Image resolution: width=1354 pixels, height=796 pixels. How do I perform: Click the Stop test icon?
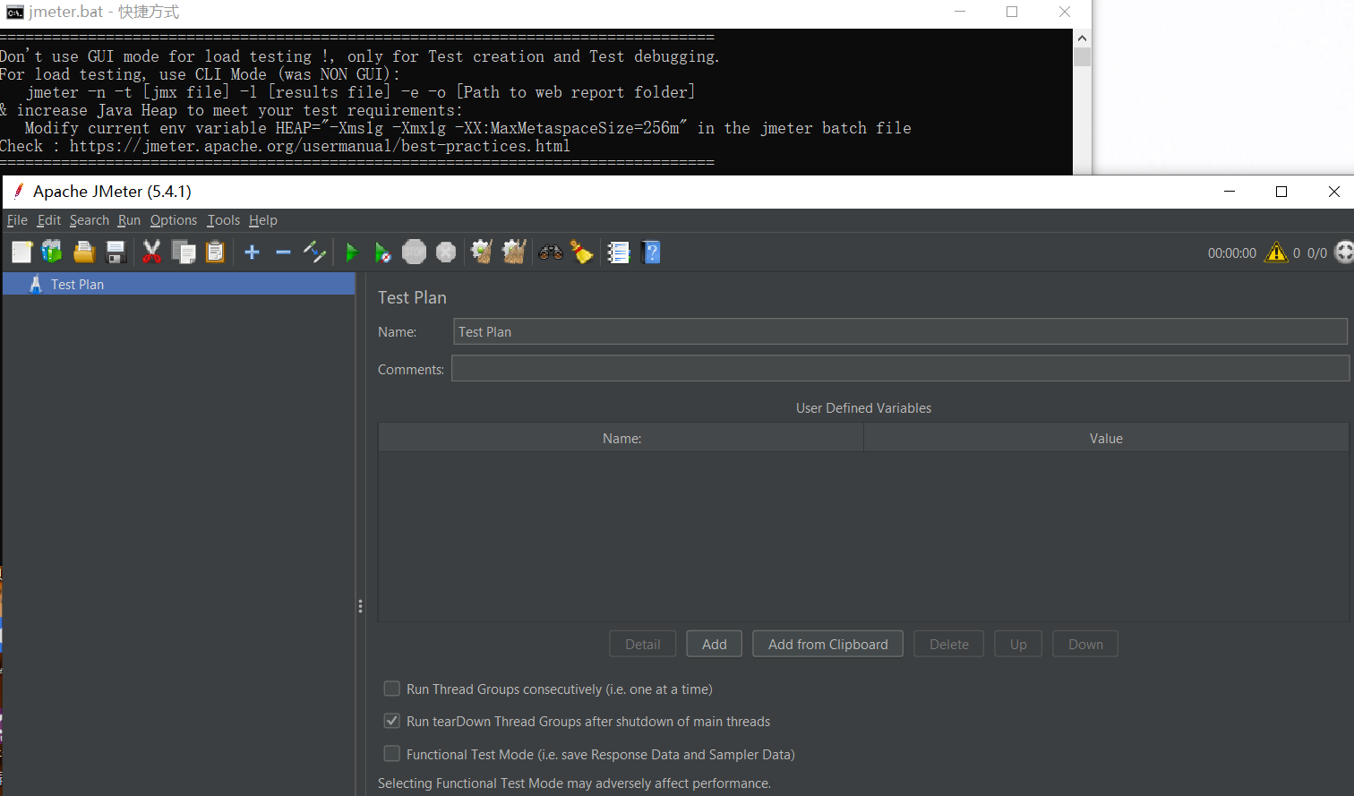coord(414,252)
